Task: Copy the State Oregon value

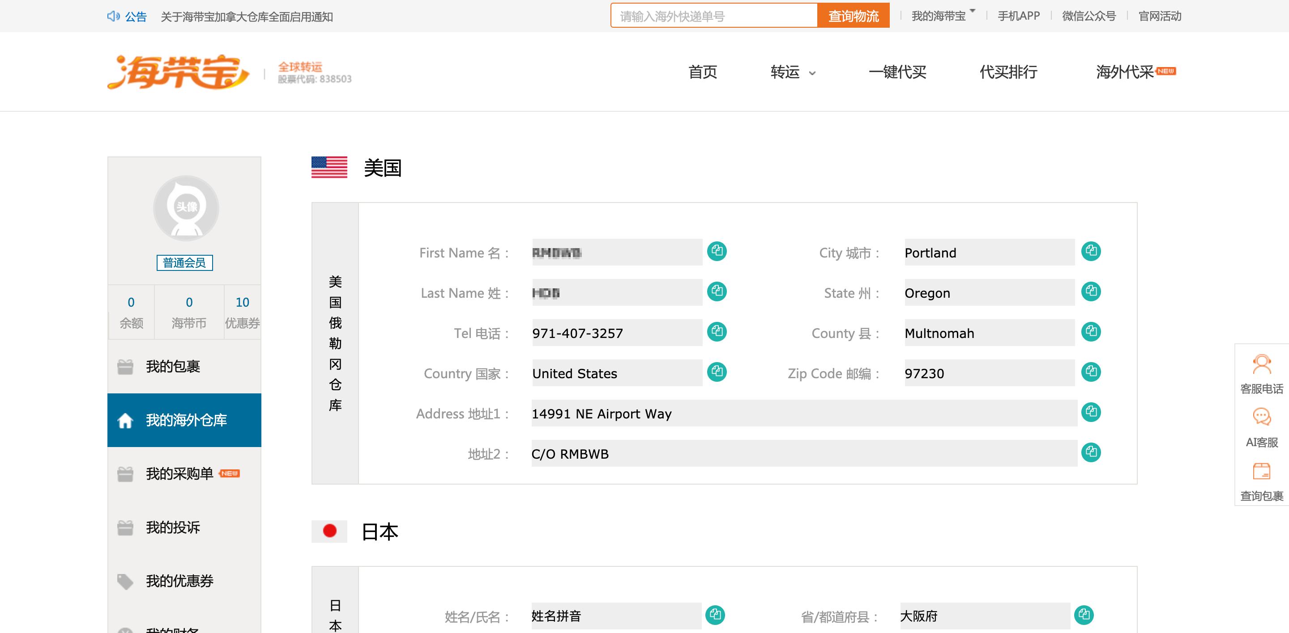Action: pos(1091,292)
